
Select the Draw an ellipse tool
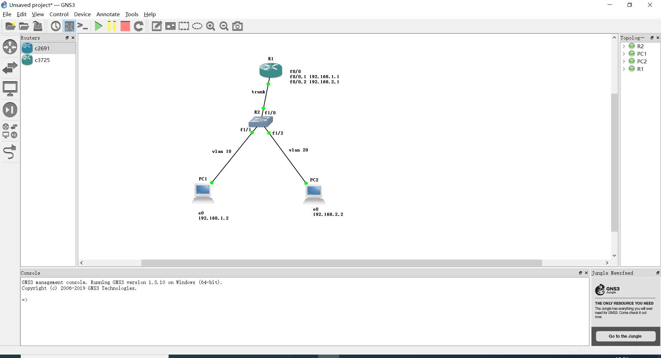(197, 26)
